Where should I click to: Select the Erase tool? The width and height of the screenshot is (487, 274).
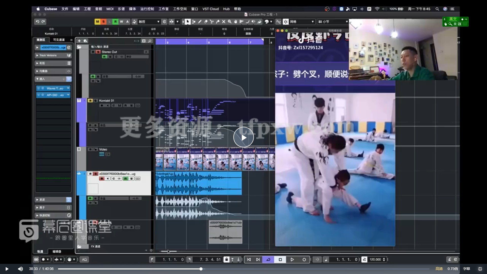tap(206, 22)
